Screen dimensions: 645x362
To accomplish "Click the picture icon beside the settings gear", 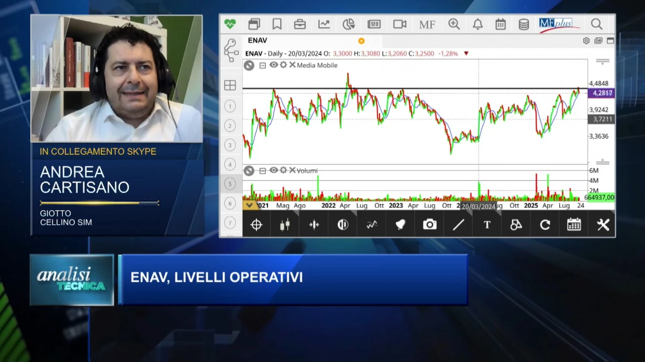I will (x=598, y=41).
